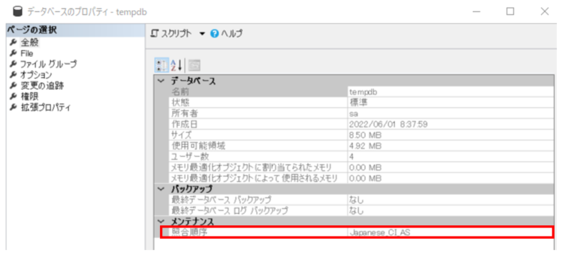566x271 pixels.
Task: Select the categorized view icon in property grid
Action: [161, 65]
